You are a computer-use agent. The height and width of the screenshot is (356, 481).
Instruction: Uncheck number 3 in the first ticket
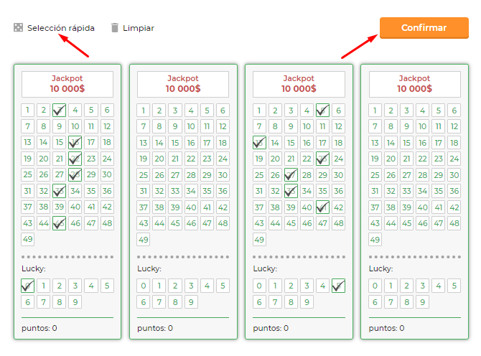pos(59,110)
